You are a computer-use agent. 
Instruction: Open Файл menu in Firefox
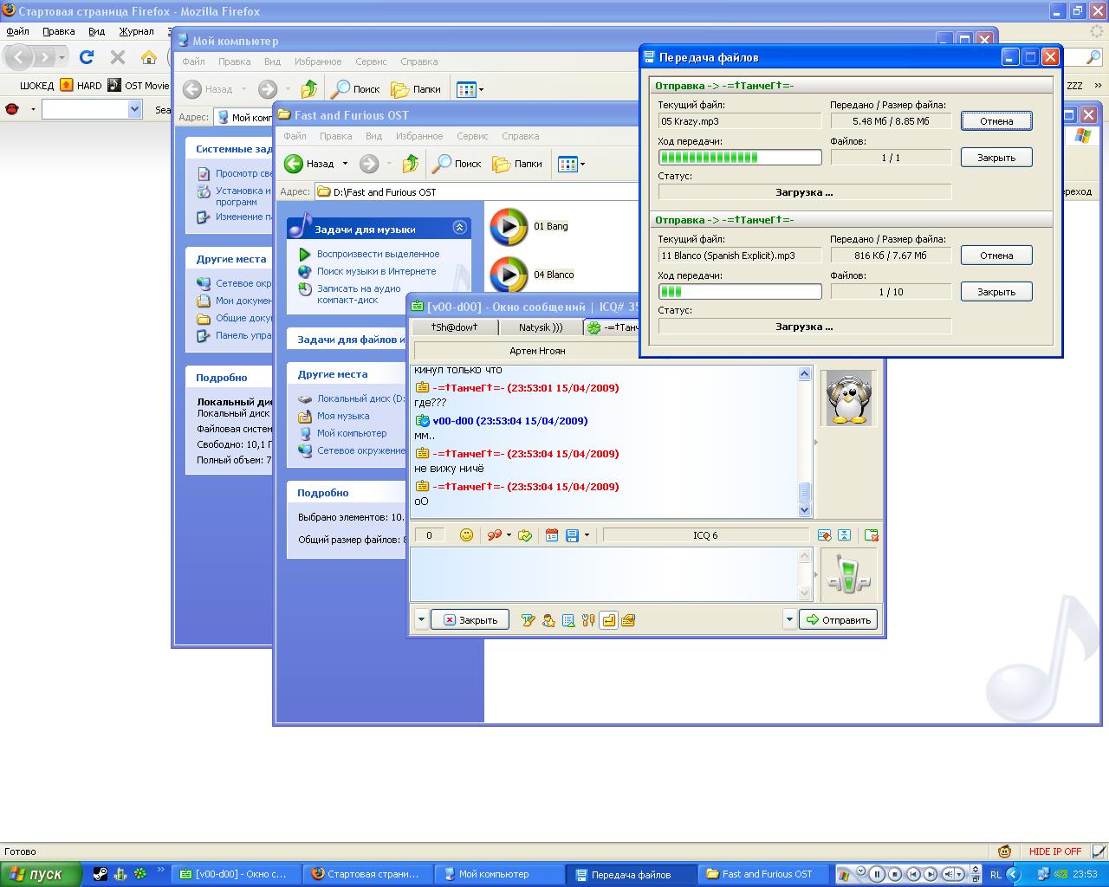point(18,31)
